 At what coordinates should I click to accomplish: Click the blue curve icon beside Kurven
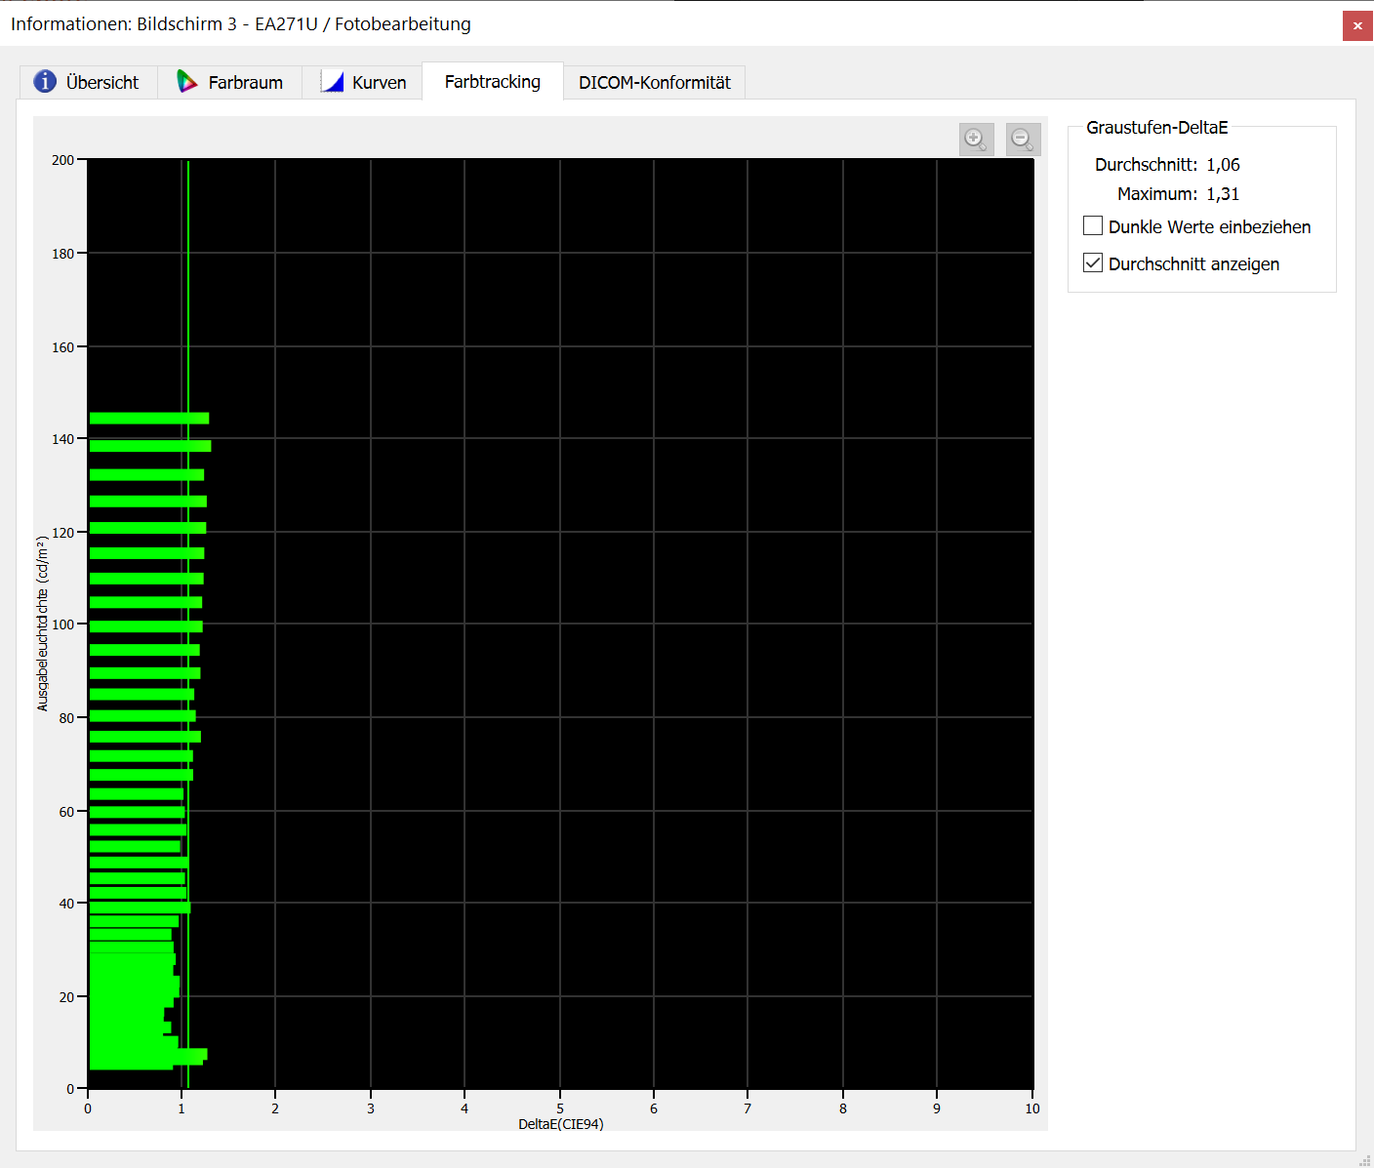(333, 82)
